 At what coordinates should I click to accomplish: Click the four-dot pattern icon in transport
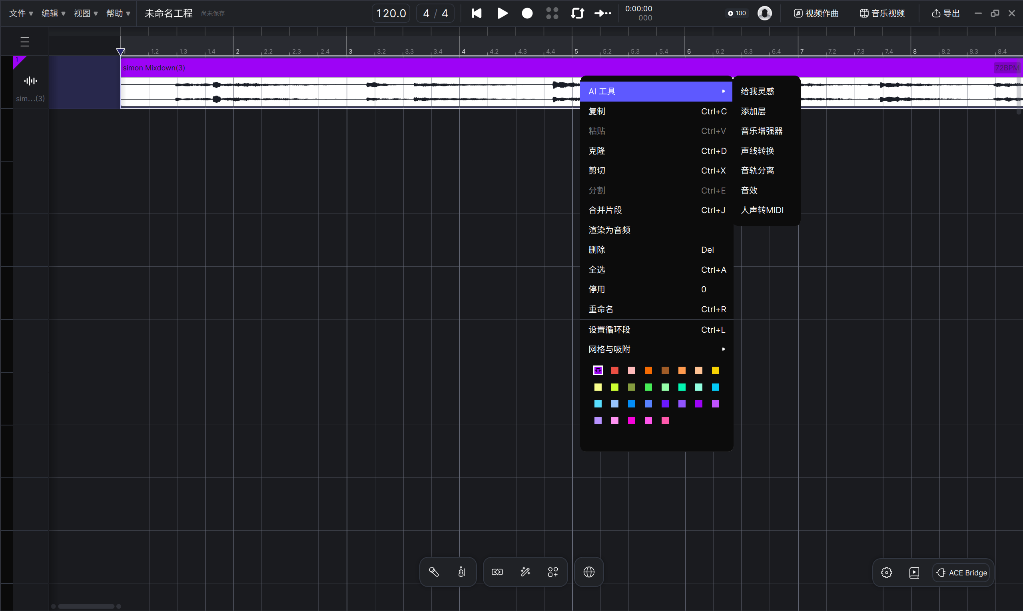pyautogui.click(x=552, y=13)
